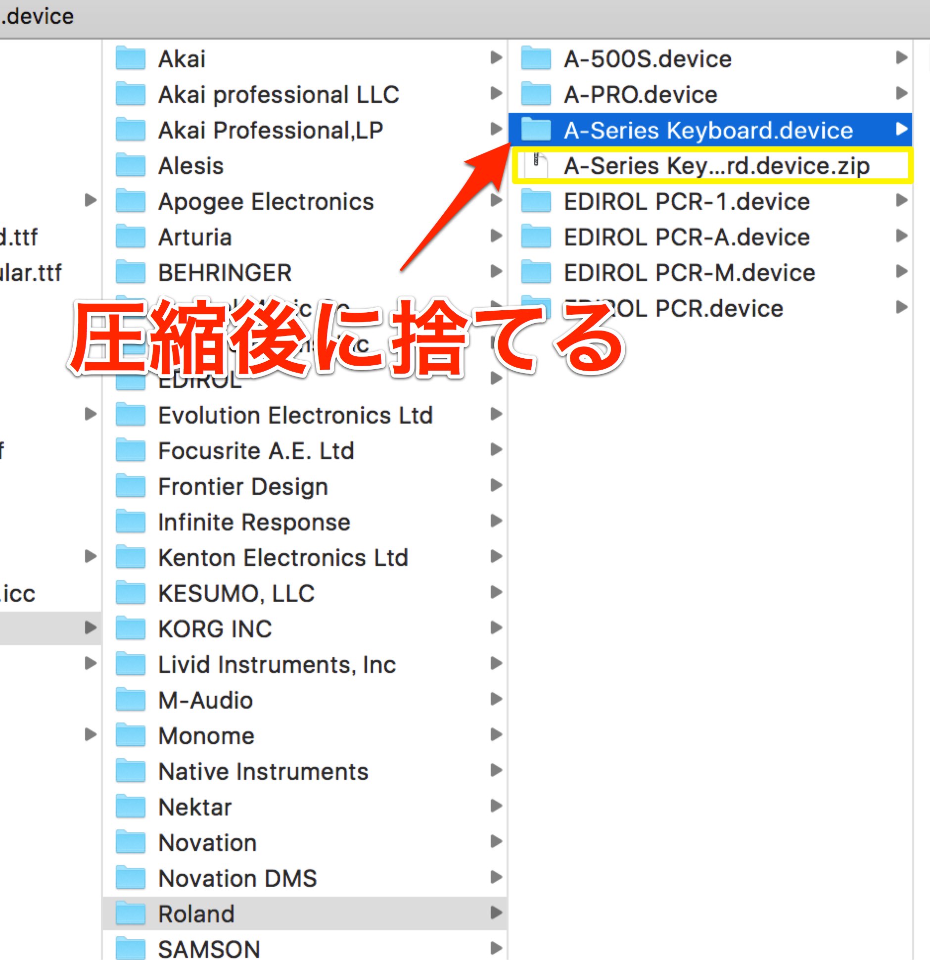
Task: Click the EDIROL PCR-1.device folder icon
Action: coord(536,201)
